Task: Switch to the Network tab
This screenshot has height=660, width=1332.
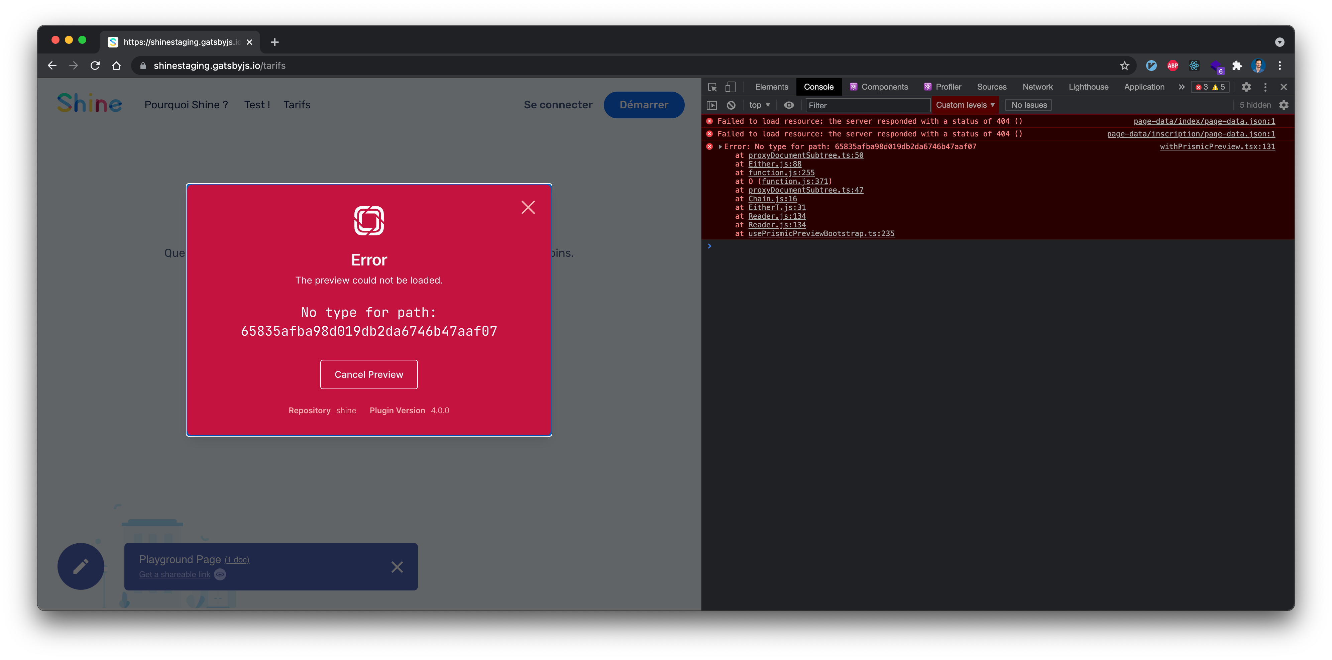Action: tap(1037, 87)
